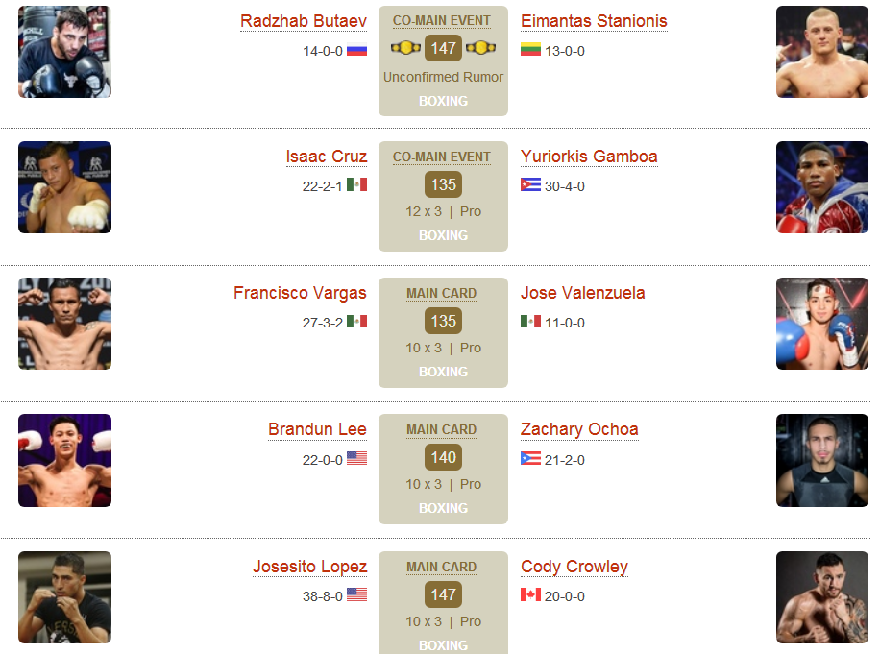This screenshot has height=654, width=880.
Task: Click Zachary Ochoa's portrait thumbnail
Action: tap(822, 461)
